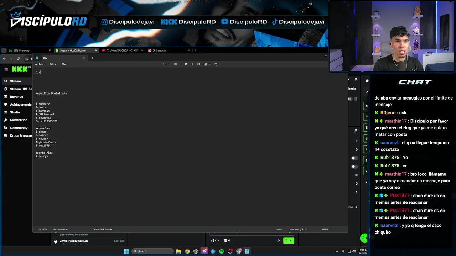Reload the browser page
The image size is (456, 256).
18,59
